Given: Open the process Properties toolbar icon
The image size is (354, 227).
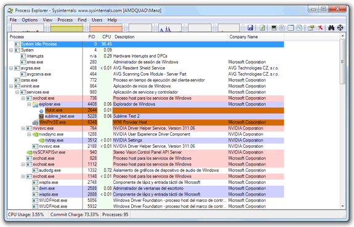Looking at the screenshot, I should click(311, 28).
